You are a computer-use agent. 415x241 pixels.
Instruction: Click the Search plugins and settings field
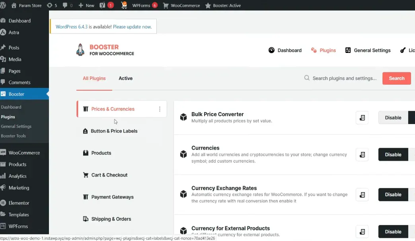point(344,78)
